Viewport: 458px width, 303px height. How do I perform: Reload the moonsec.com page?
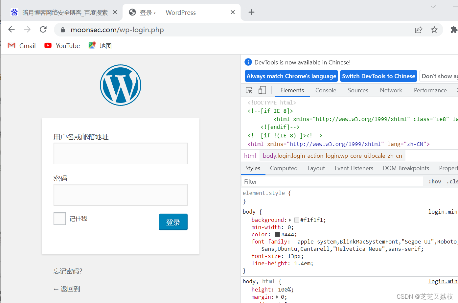tap(43, 30)
